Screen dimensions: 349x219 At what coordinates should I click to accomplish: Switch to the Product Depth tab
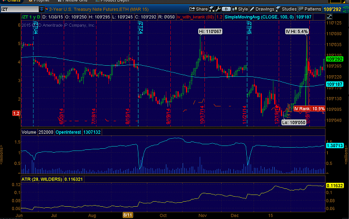[112, 1]
